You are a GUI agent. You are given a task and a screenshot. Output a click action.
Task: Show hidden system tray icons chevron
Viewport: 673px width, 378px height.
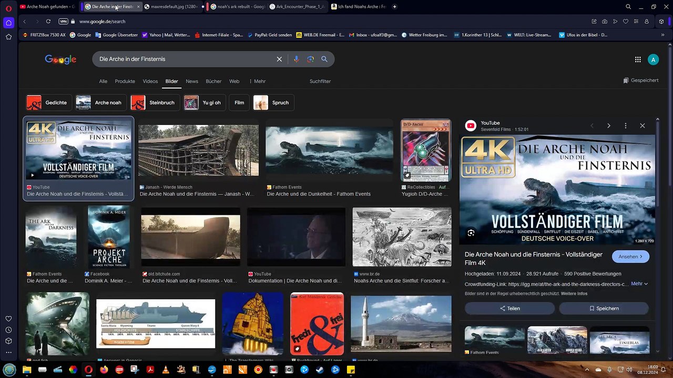(x=587, y=370)
